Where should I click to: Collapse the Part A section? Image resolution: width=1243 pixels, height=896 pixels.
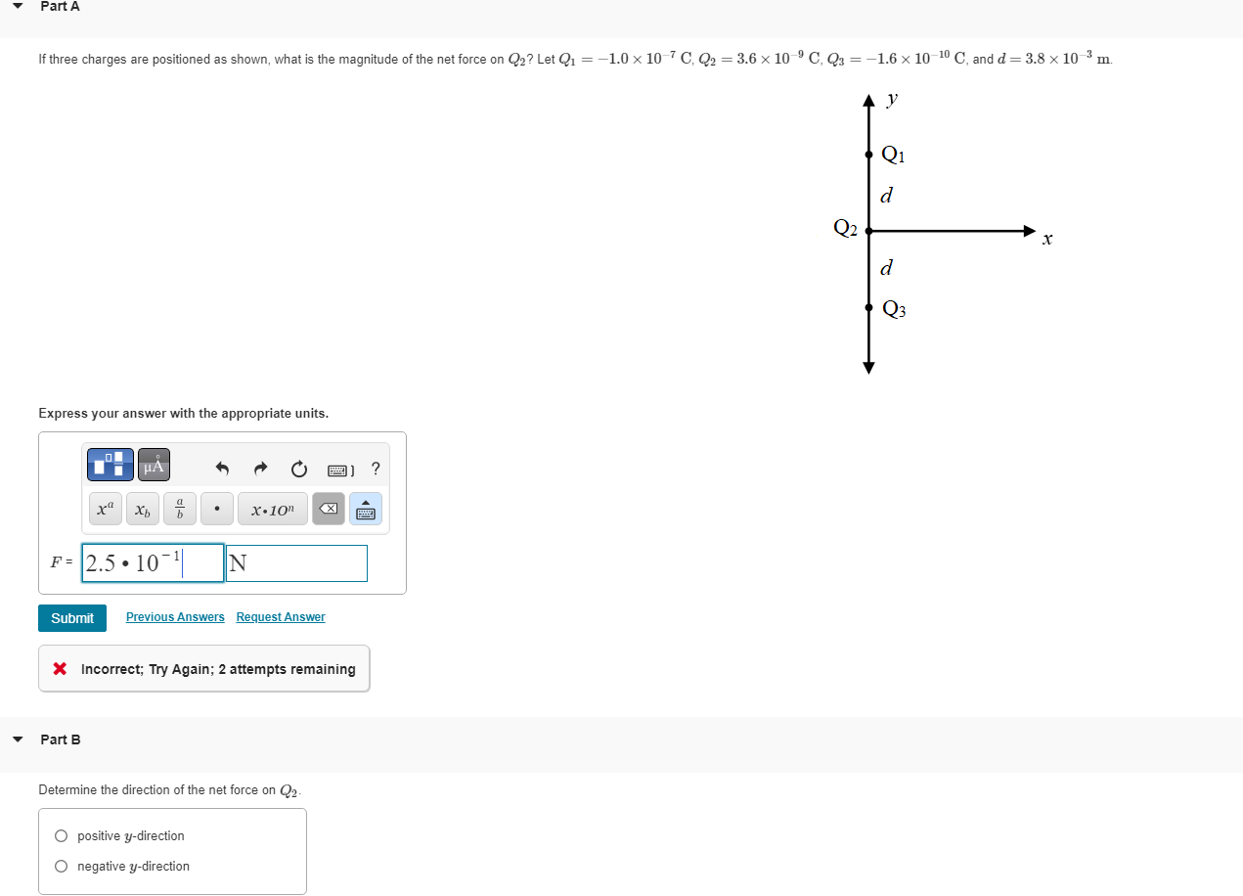pyautogui.click(x=17, y=6)
